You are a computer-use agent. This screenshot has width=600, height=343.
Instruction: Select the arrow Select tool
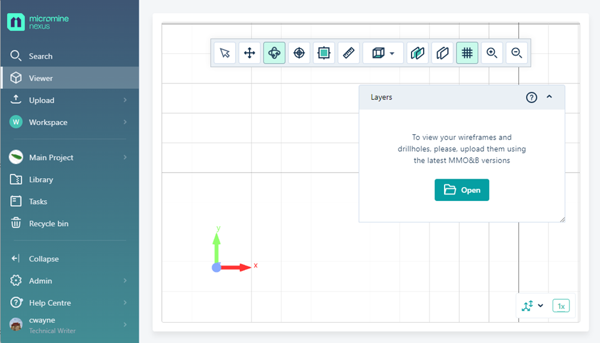pos(224,53)
